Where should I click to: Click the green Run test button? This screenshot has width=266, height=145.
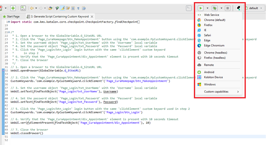201,8
